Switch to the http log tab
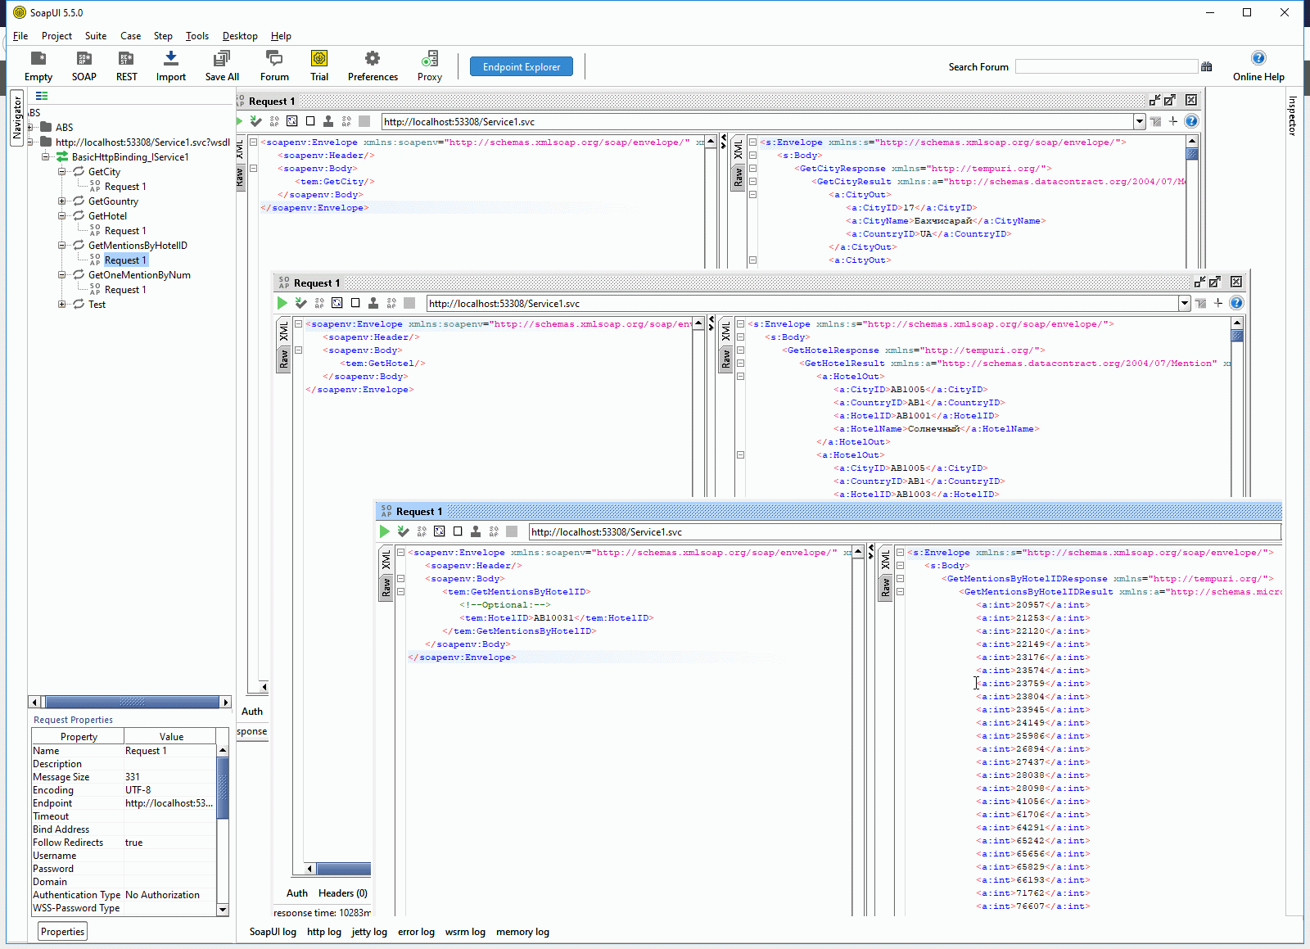 [x=323, y=932]
